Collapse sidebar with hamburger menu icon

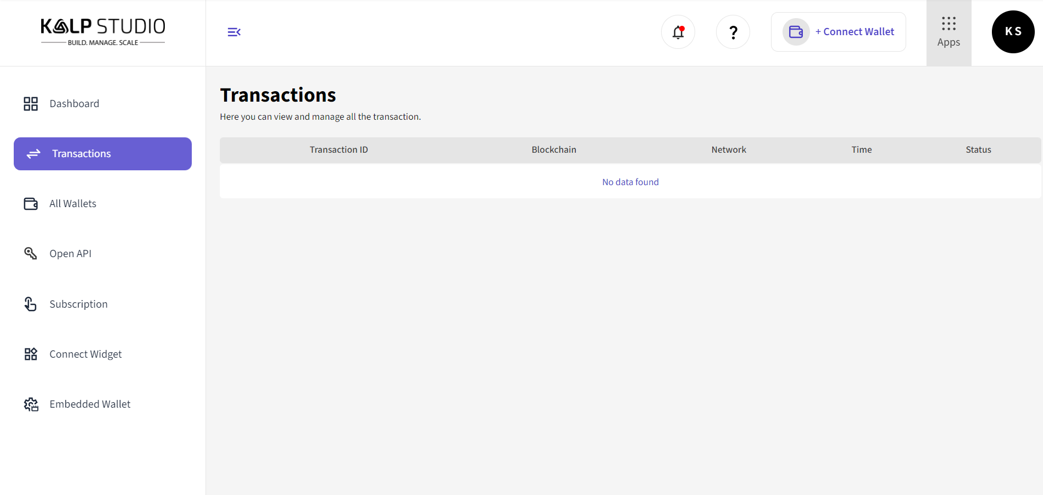[x=234, y=32]
